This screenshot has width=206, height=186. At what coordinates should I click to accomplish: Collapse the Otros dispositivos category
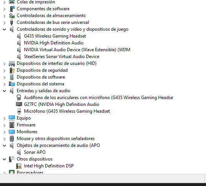pos(4,159)
